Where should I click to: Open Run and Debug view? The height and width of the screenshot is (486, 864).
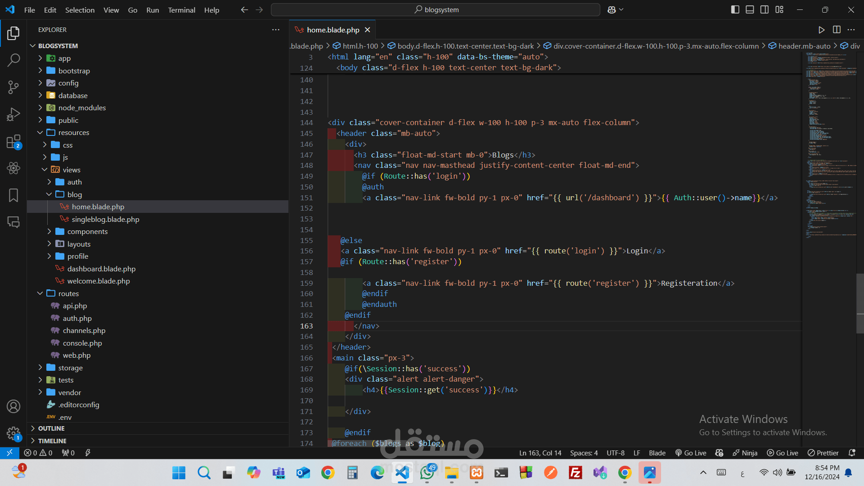13,114
